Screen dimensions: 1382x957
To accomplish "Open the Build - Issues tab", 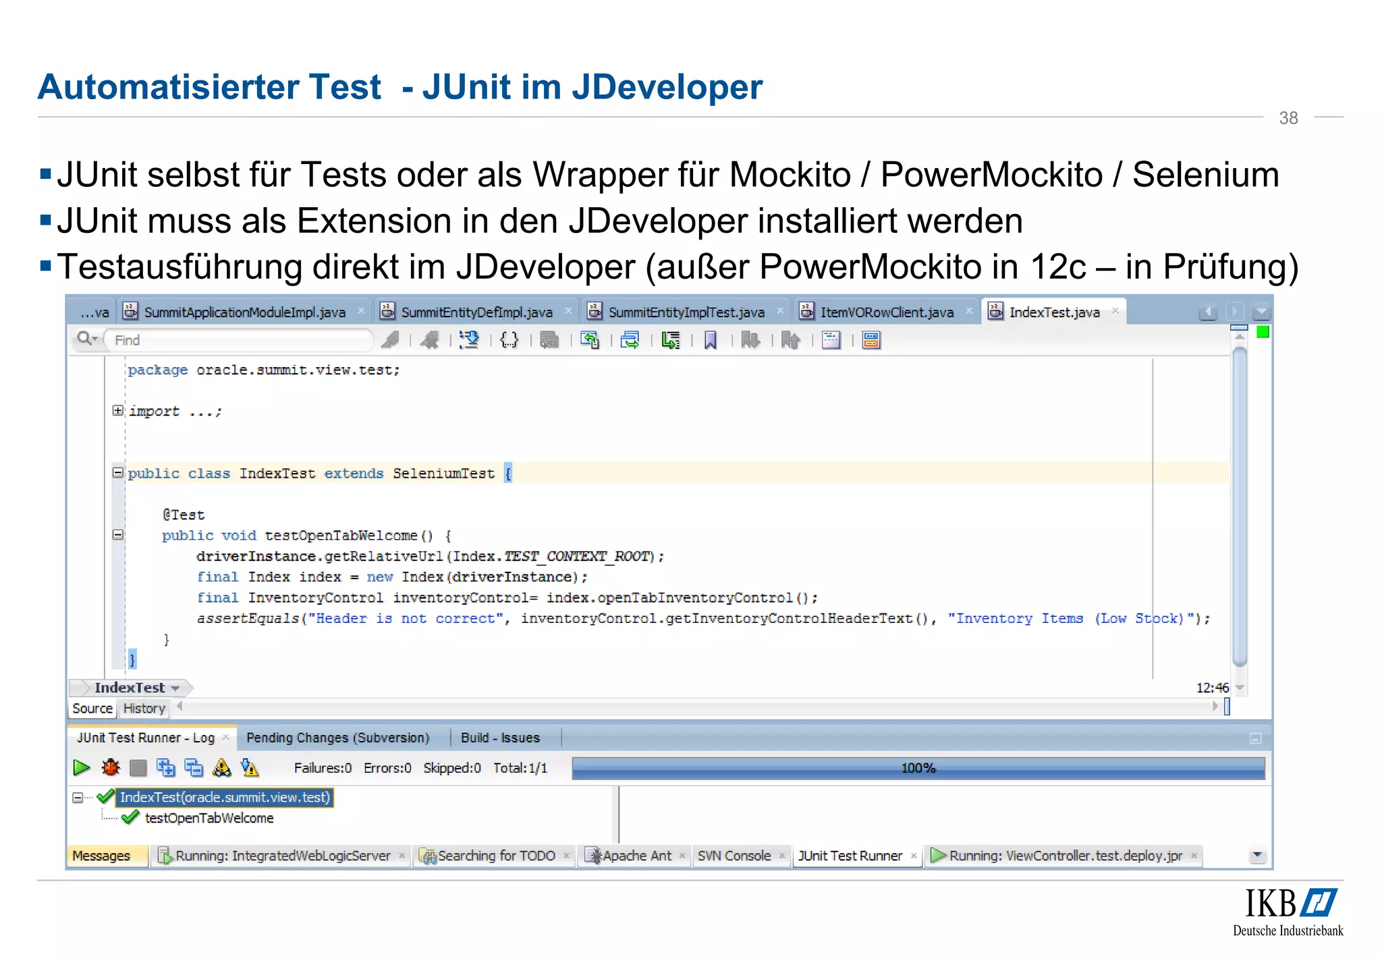I will click(x=500, y=738).
